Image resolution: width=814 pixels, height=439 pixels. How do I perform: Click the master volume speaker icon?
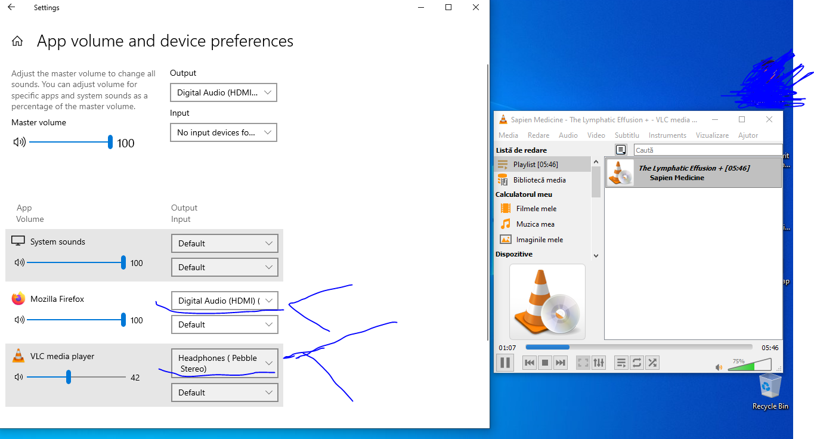(x=20, y=142)
